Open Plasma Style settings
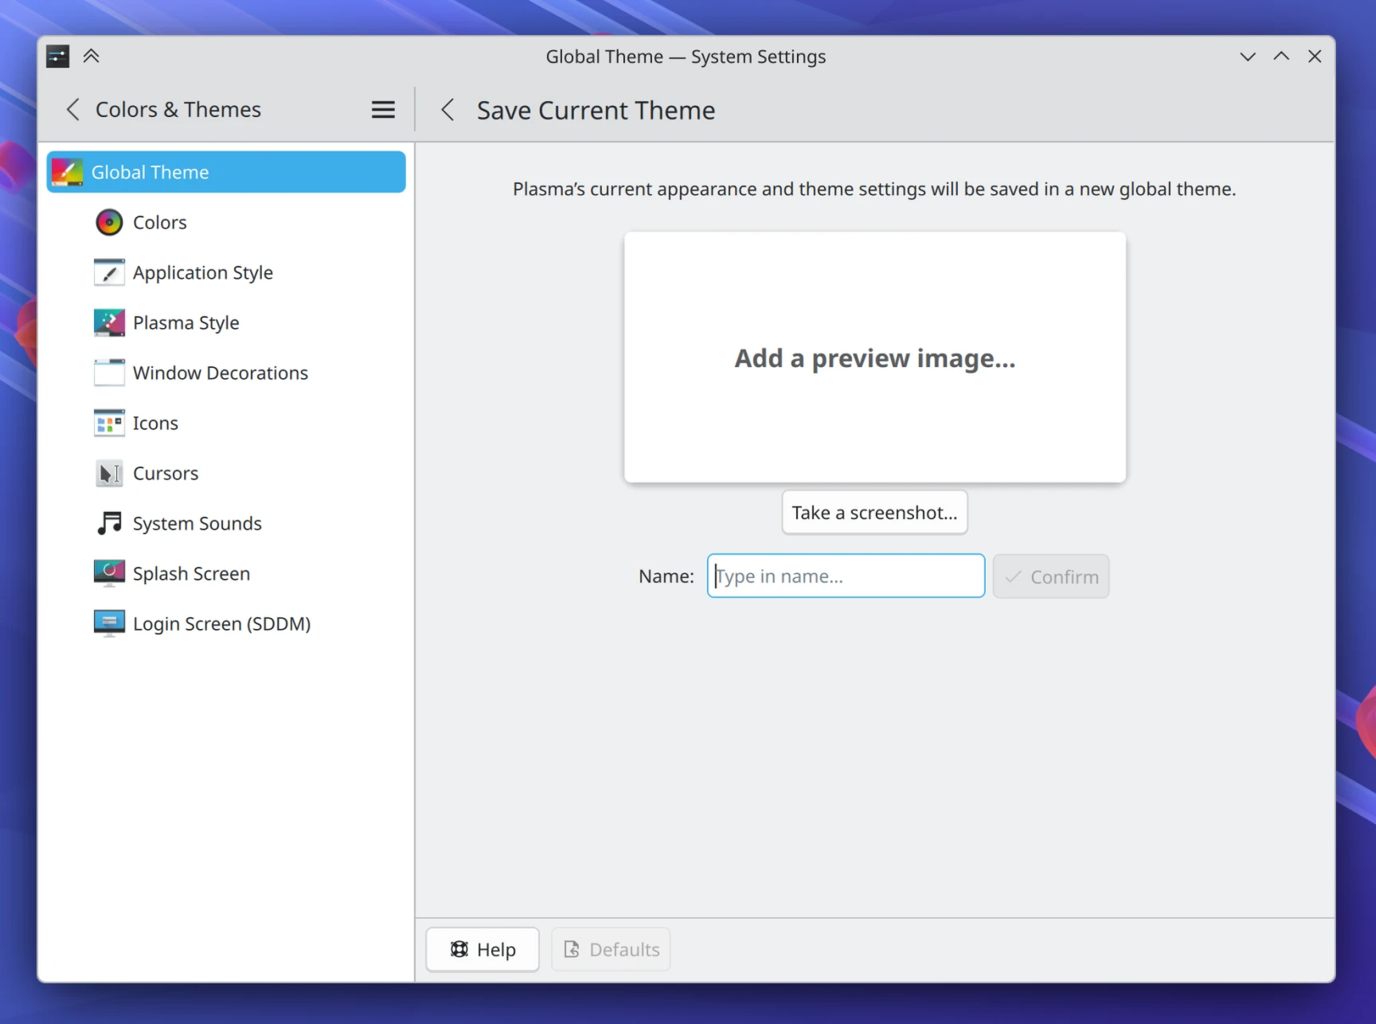 click(186, 322)
